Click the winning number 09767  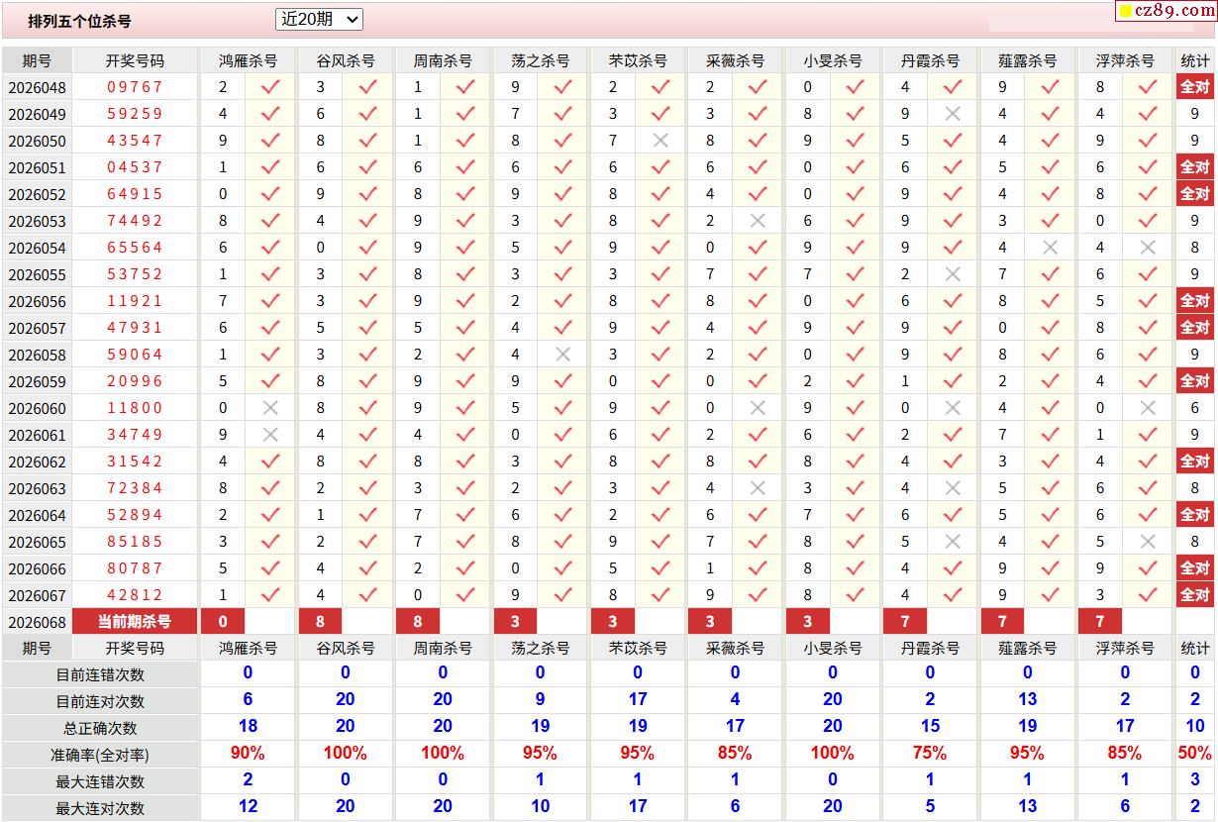coord(135,87)
